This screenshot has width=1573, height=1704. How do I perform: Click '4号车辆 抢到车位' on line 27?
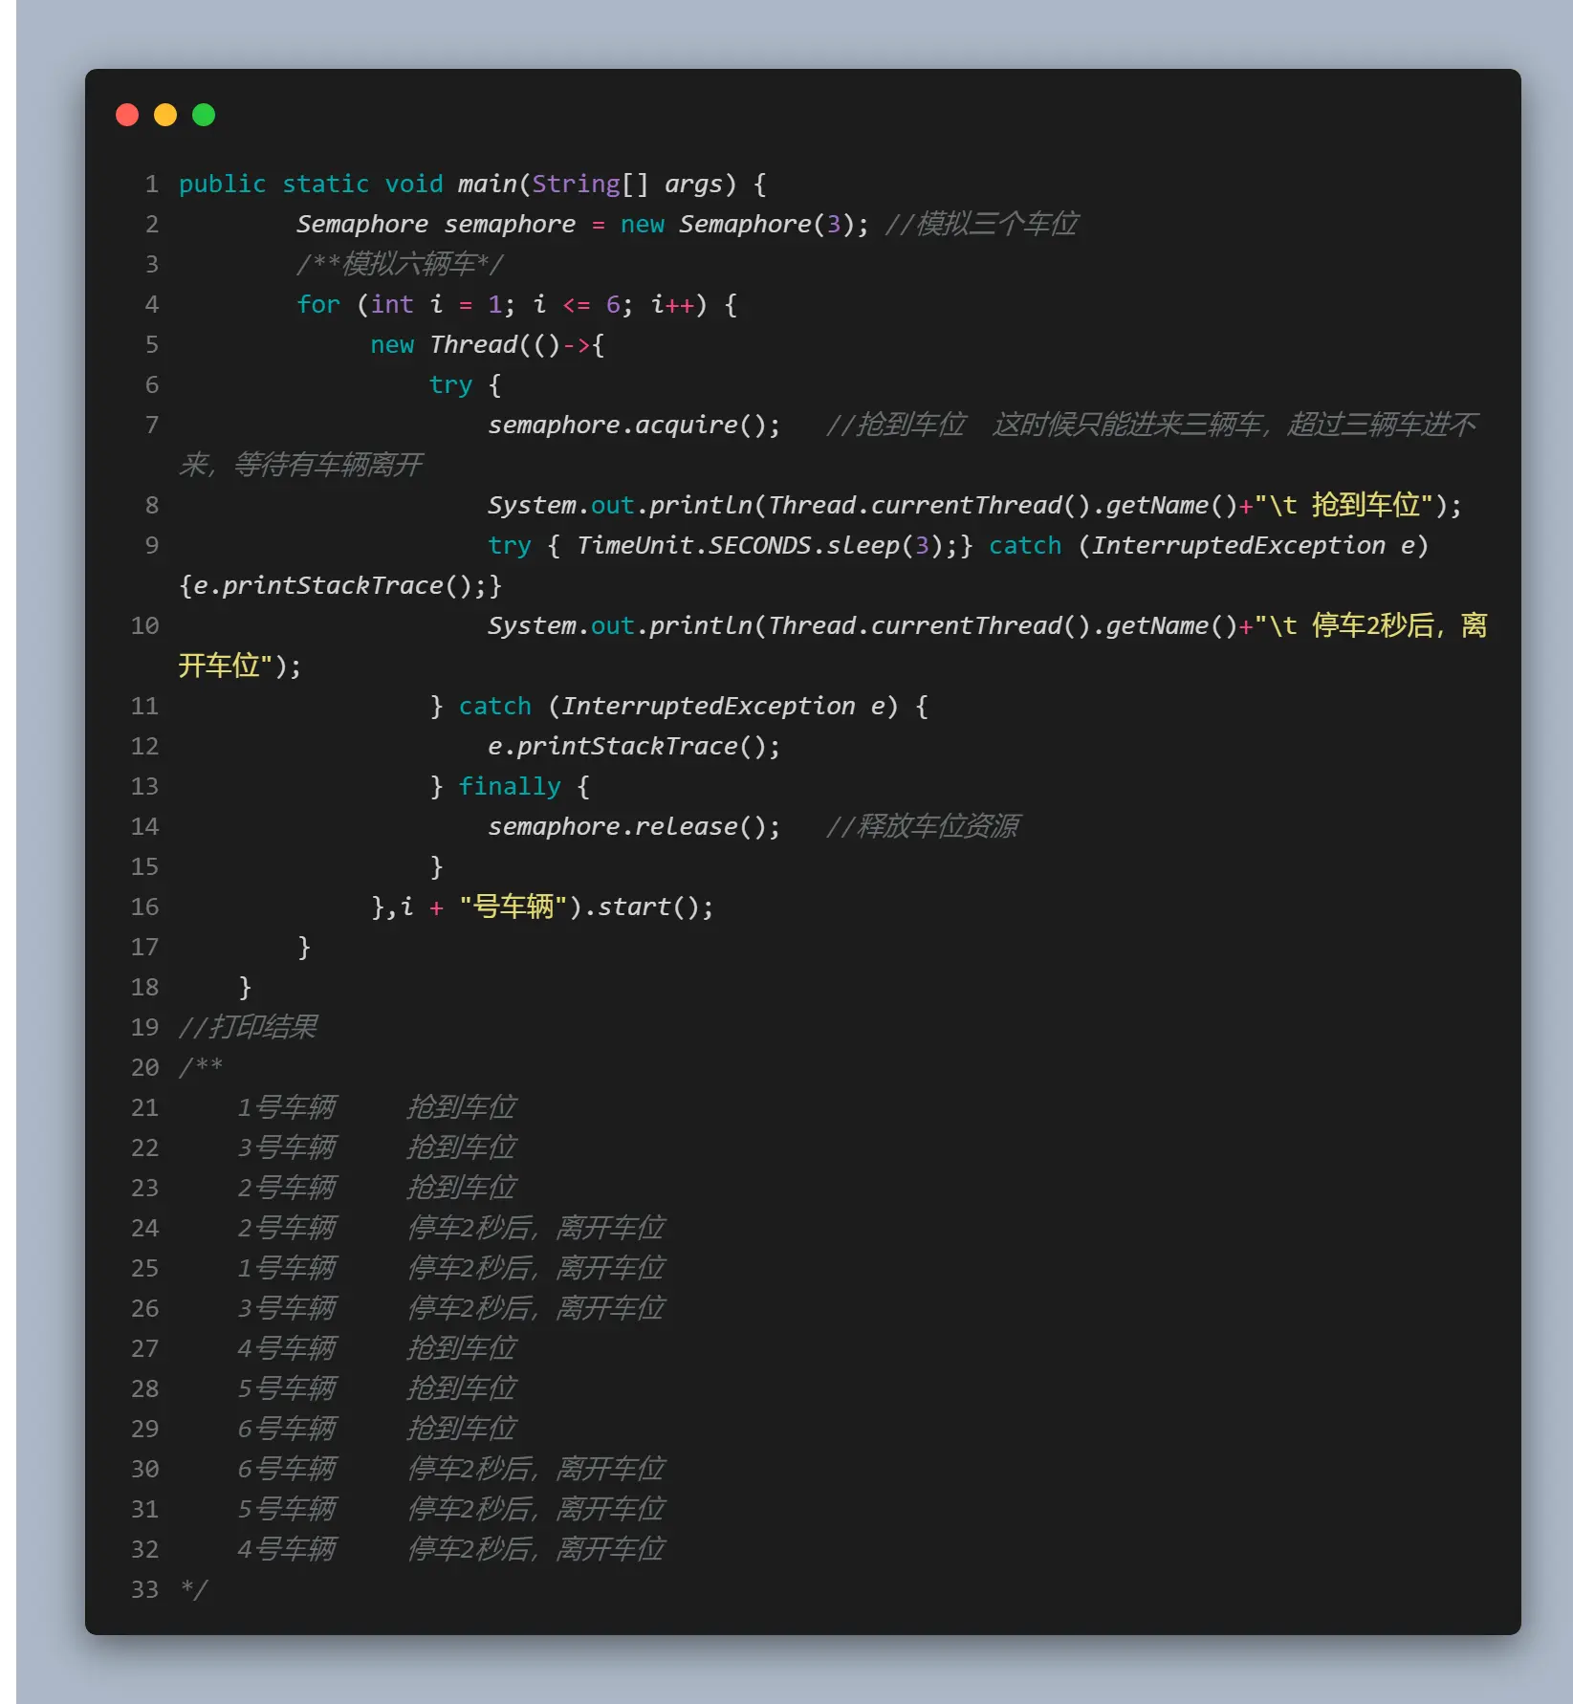coord(377,1348)
